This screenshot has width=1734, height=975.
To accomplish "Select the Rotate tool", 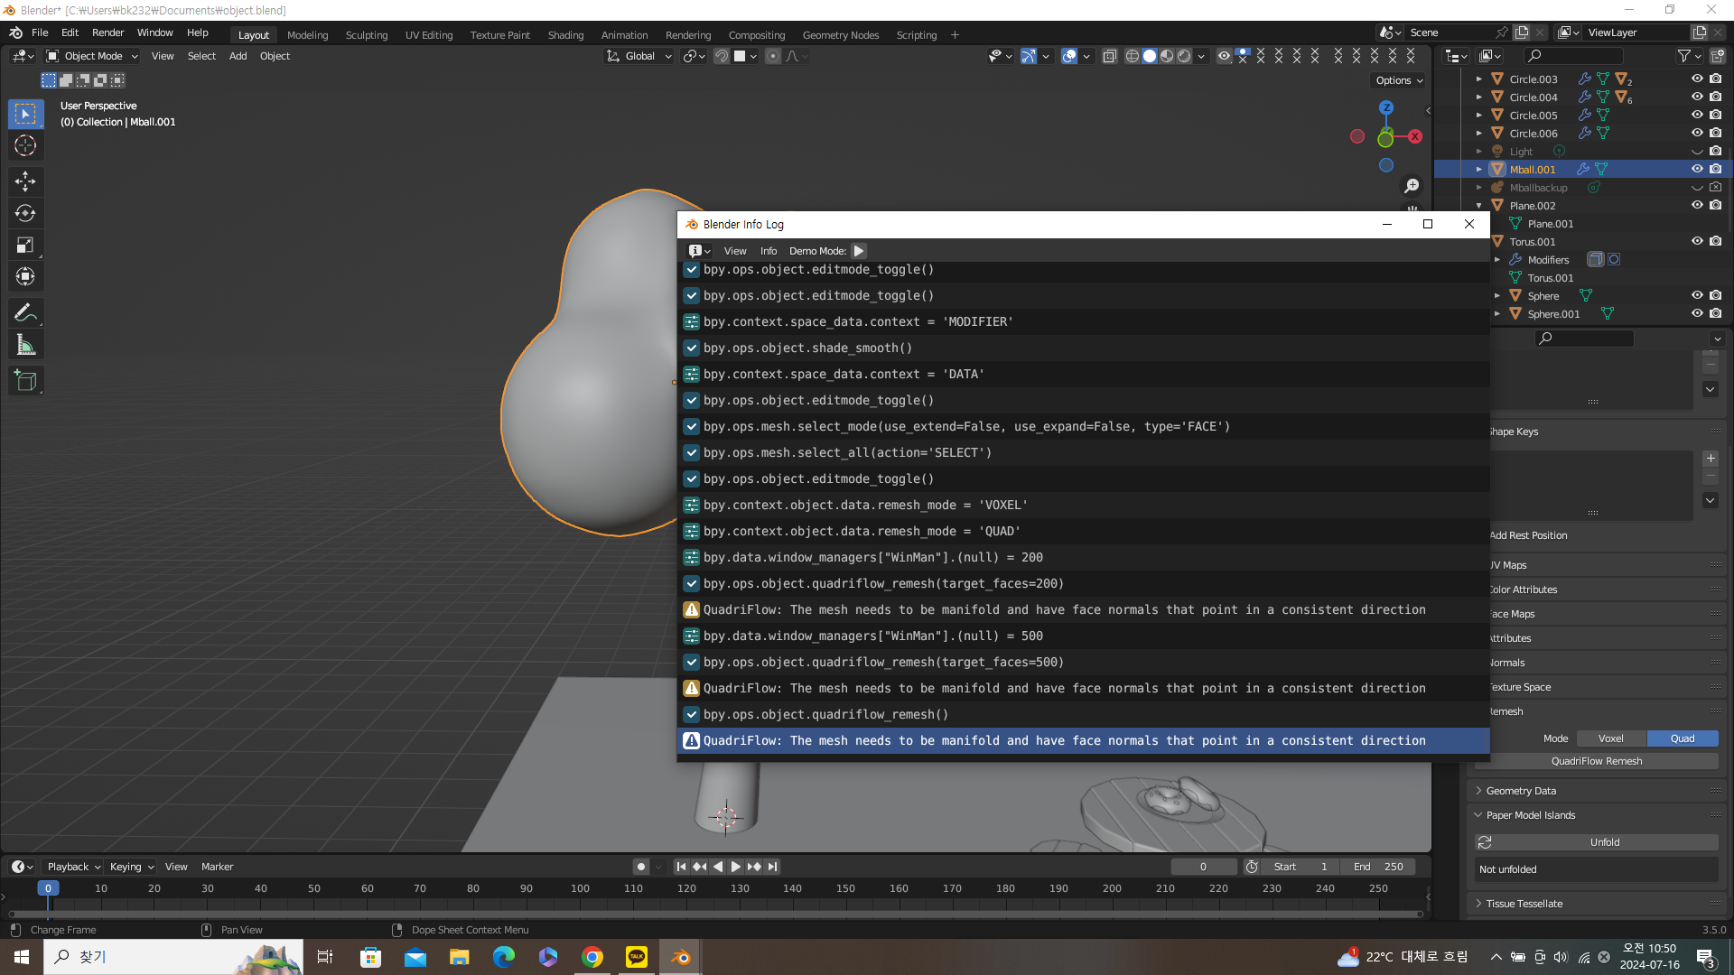I will point(25,213).
